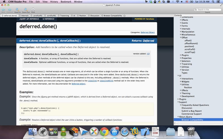Follow the Deferred Object category link
The image size is (223, 139).
pos(148,32)
